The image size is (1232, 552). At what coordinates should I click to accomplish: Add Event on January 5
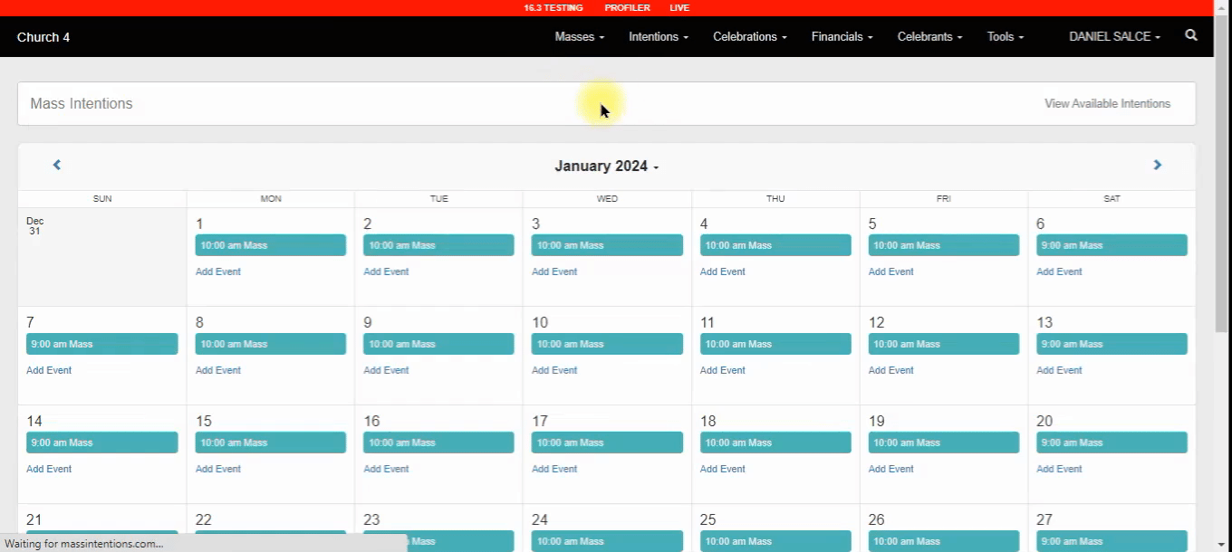click(891, 271)
